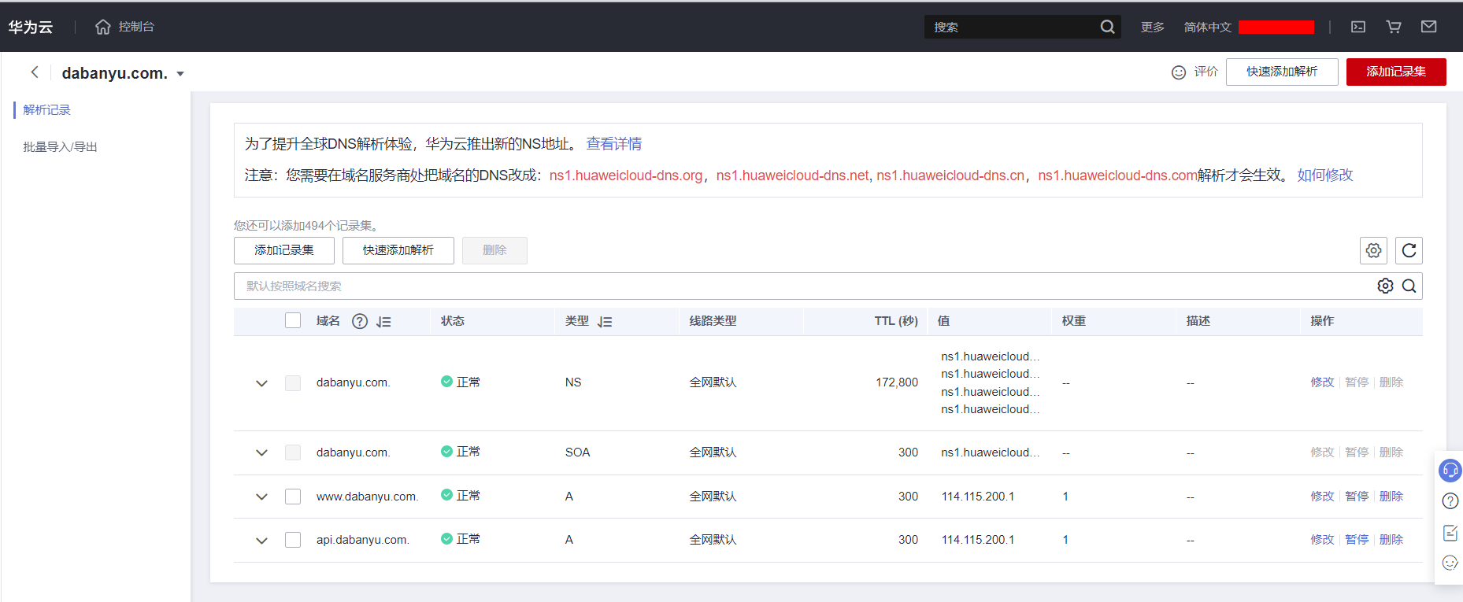Open the floating feedback edit icon
1463x602 pixels.
tap(1450, 533)
